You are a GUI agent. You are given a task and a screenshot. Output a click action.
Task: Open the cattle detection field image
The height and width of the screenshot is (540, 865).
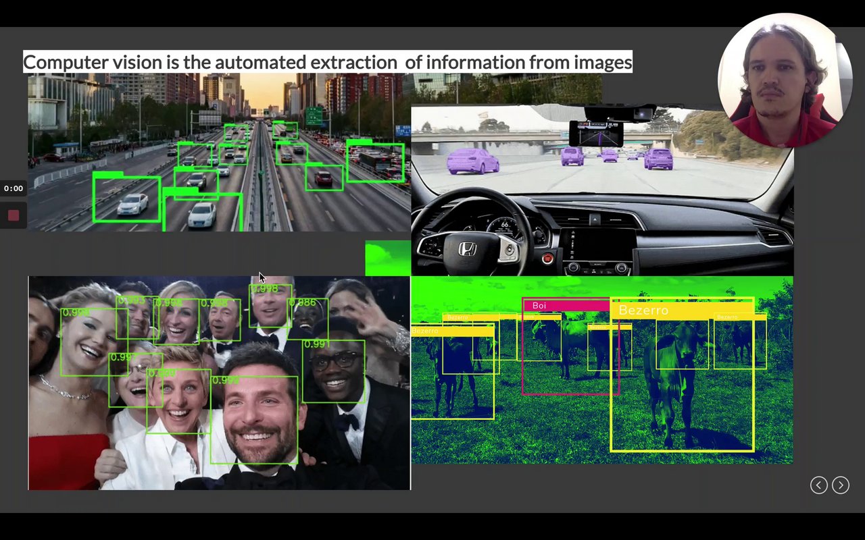click(x=602, y=370)
